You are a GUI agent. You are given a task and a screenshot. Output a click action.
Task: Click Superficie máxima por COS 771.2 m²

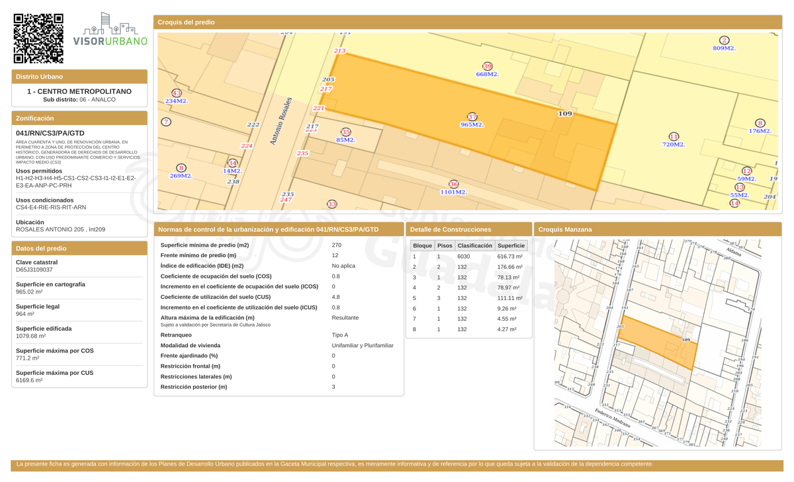(28, 358)
